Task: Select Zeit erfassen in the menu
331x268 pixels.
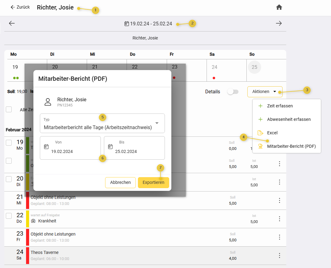Action: point(280,106)
